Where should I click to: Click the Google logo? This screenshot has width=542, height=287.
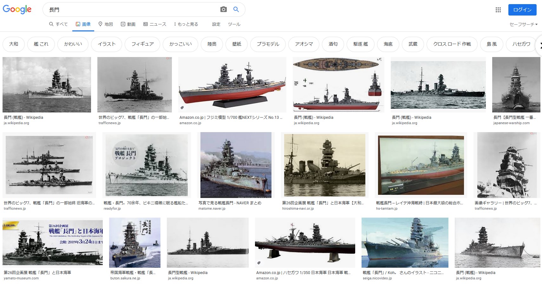click(17, 10)
